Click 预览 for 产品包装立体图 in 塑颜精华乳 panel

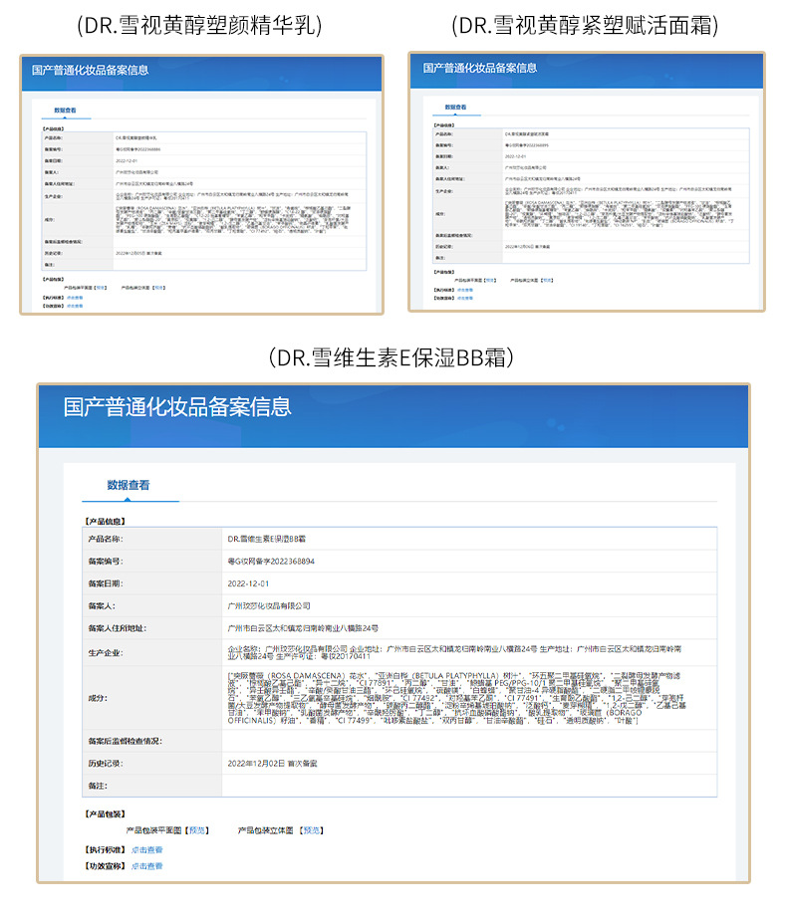(159, 288)
